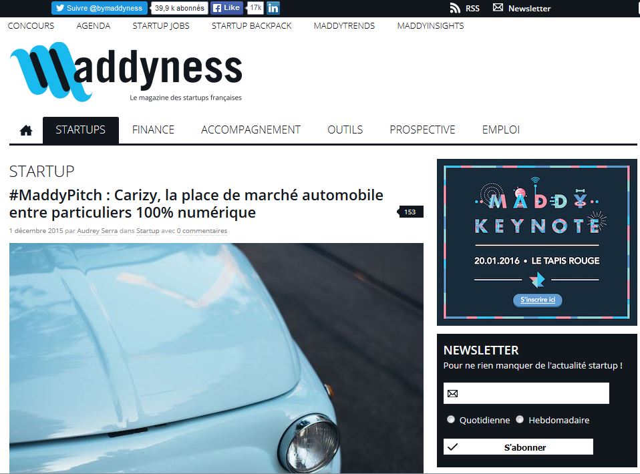Open the RSS link text
Viewport: 640px width, 474px height.
pyautogui.click(x=472, y=8)
